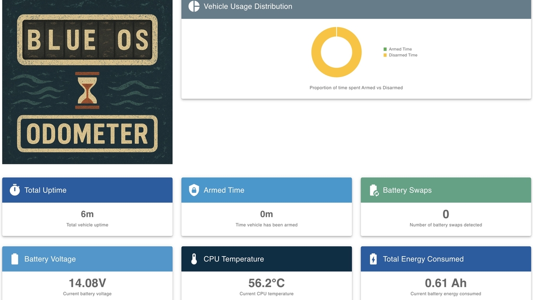Image resolution: width=533 pixels, height=300 pixels.
Task: Click the 0m armed time value
Action: [x=266, y=214]
